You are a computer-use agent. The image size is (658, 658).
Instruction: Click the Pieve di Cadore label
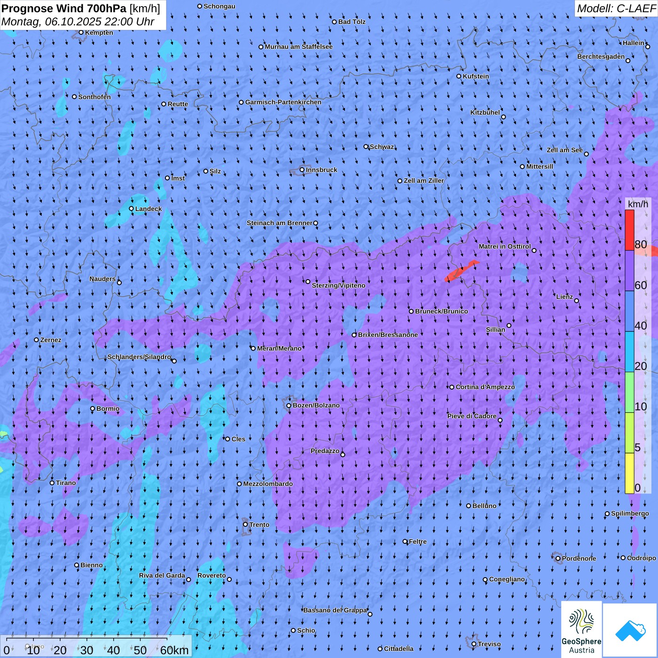point(472,416)
